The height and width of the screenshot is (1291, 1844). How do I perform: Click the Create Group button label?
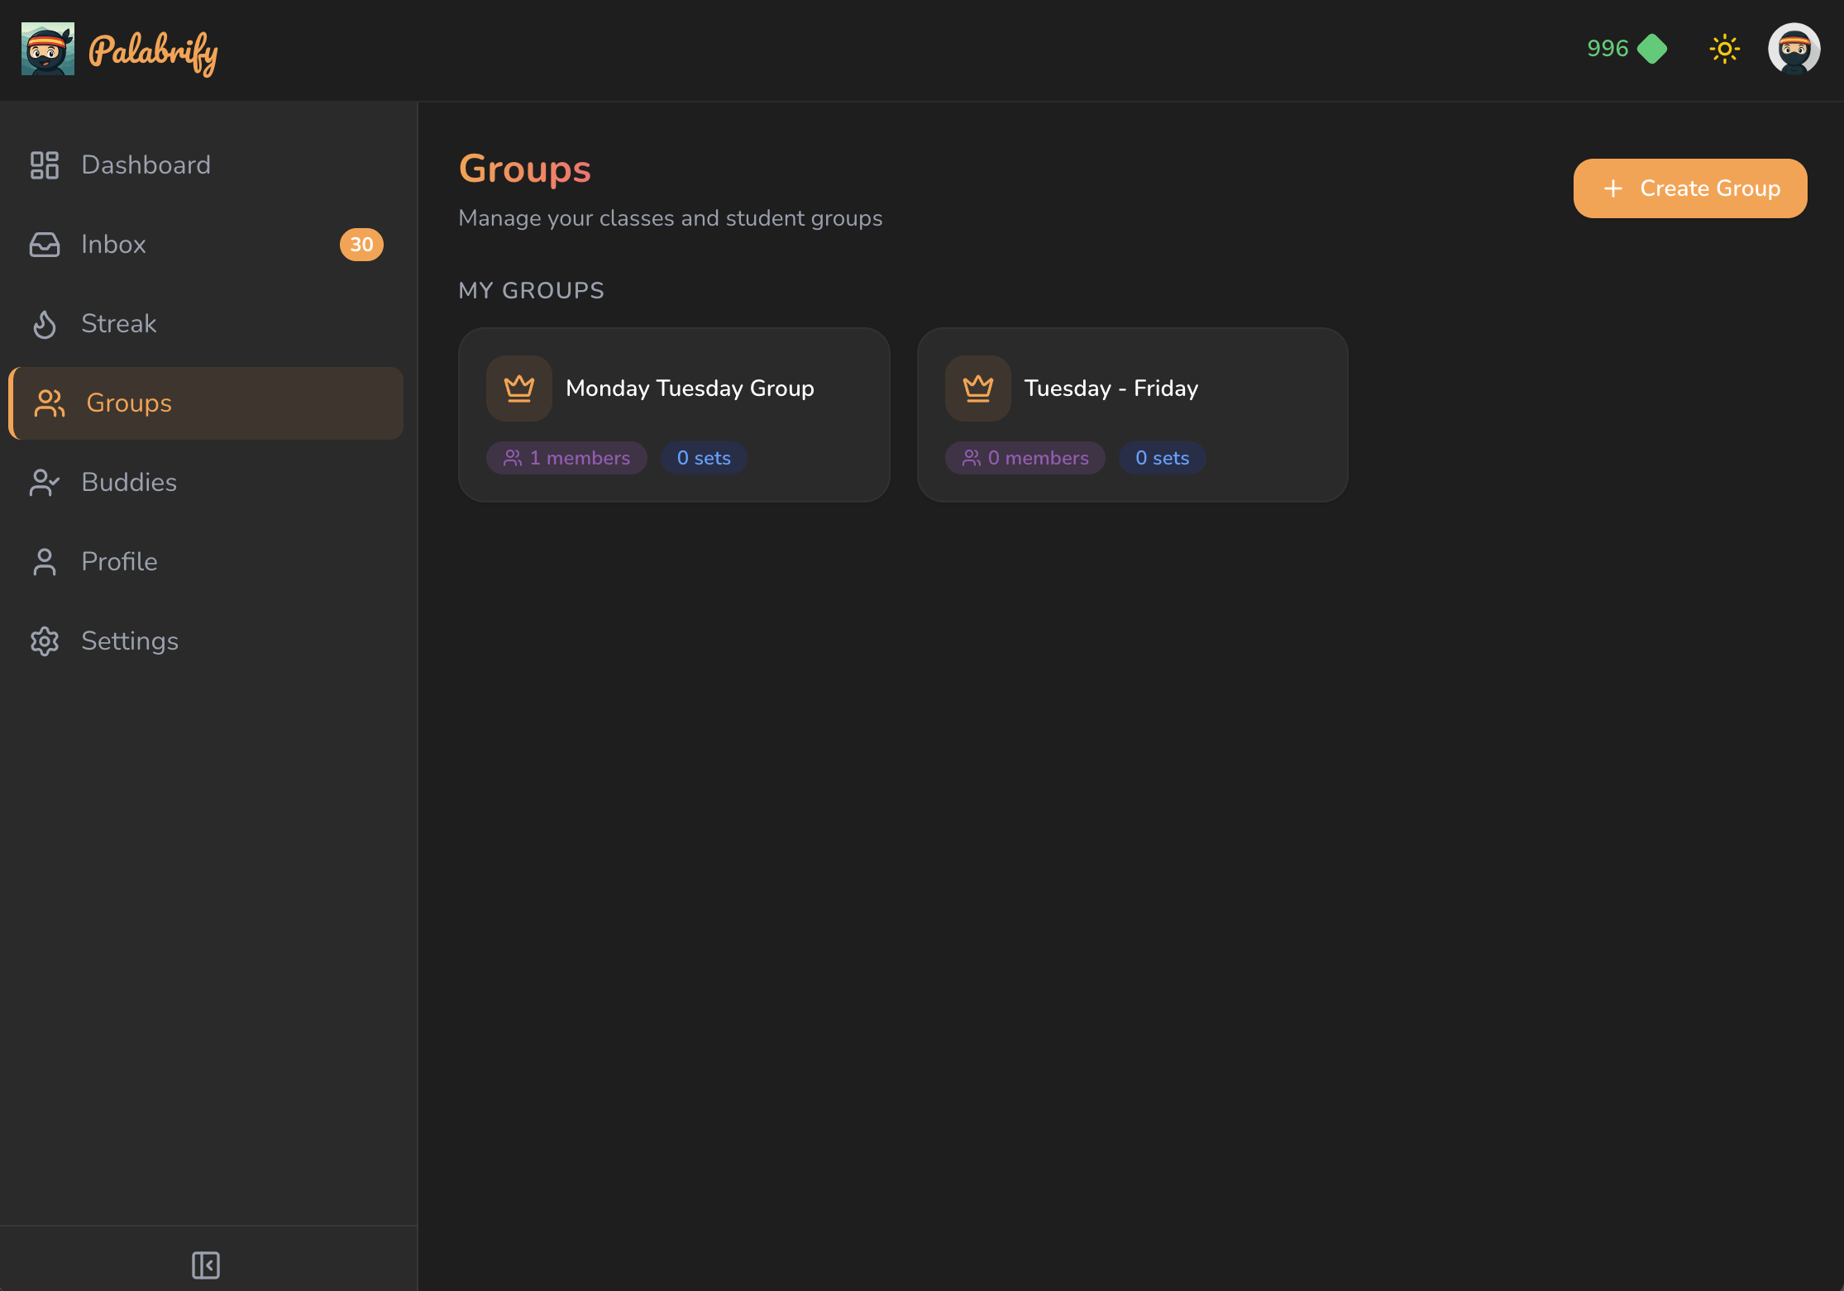[1710, 188]
